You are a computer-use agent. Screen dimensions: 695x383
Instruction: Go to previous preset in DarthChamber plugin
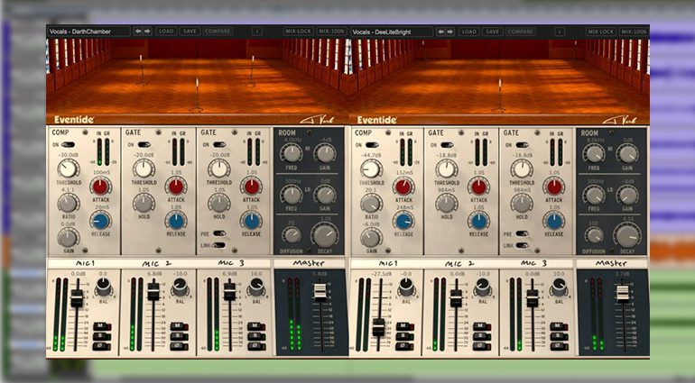(x=138, y=32)
